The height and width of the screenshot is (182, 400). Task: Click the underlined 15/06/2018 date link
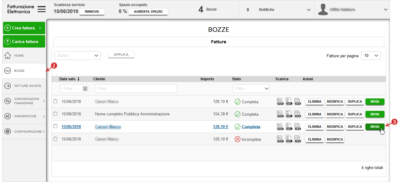pyautogui.click(x=71, y=127)
